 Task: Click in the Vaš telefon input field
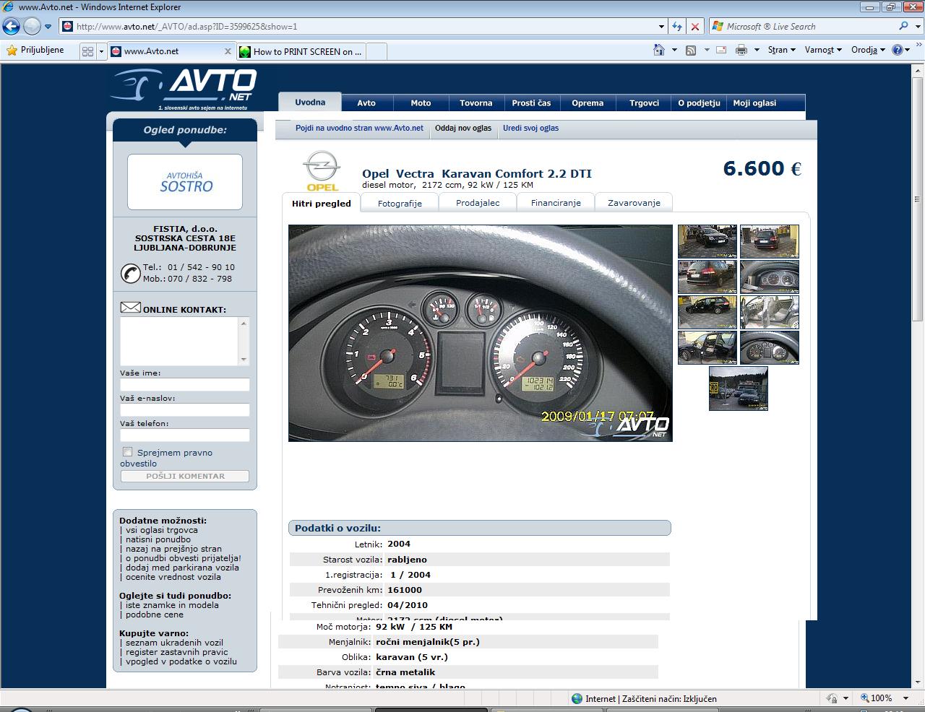(x=185, y=435)
